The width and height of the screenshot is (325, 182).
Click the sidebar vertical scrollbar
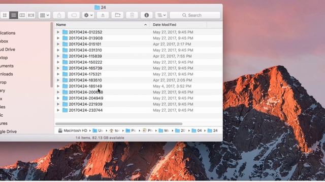[x=52, y=55]
